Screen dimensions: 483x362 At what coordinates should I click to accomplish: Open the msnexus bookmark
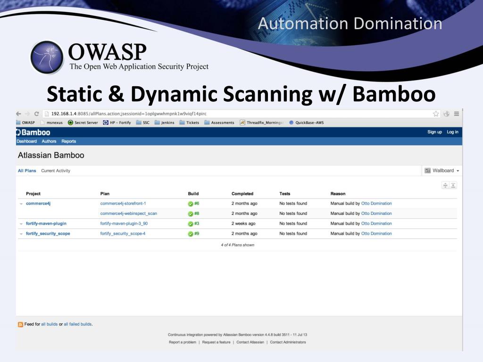pos(52,123)
